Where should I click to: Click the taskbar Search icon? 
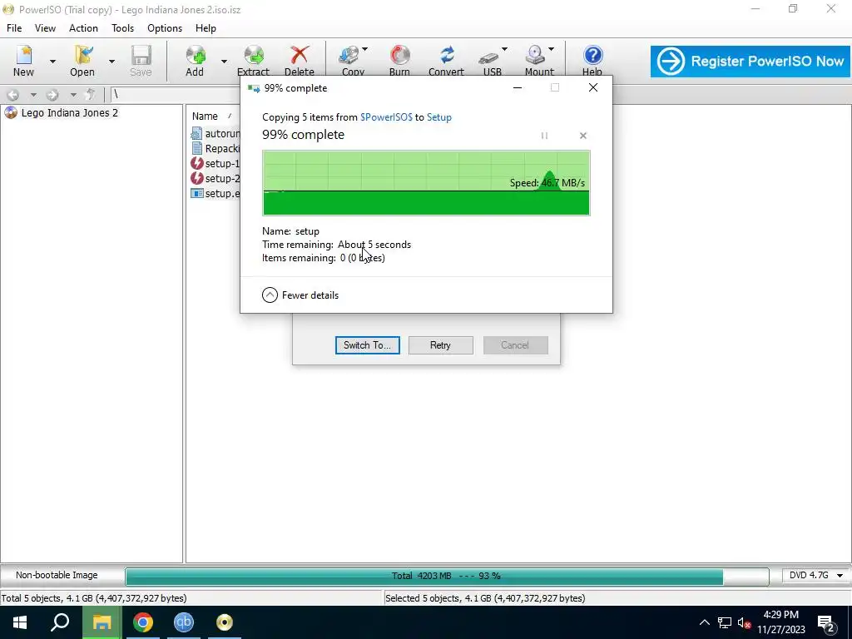(x=60, y=622)
